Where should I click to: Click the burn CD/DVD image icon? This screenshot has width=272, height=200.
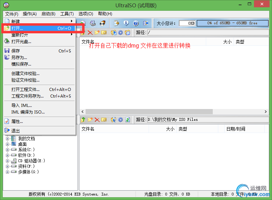click(103, 23)
